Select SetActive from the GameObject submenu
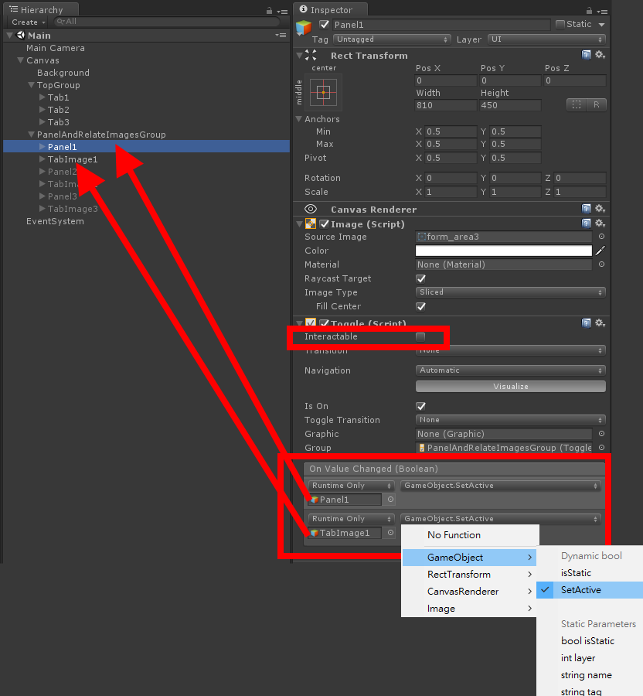Viewport: 643px width, 696px height. (x=583, y=589)
